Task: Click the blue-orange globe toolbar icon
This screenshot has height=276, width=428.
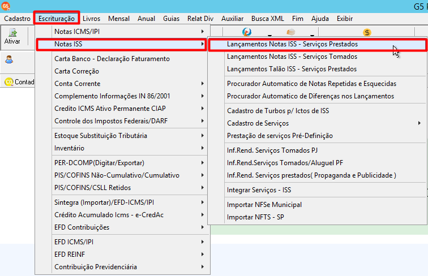Action: pos(247,32)
